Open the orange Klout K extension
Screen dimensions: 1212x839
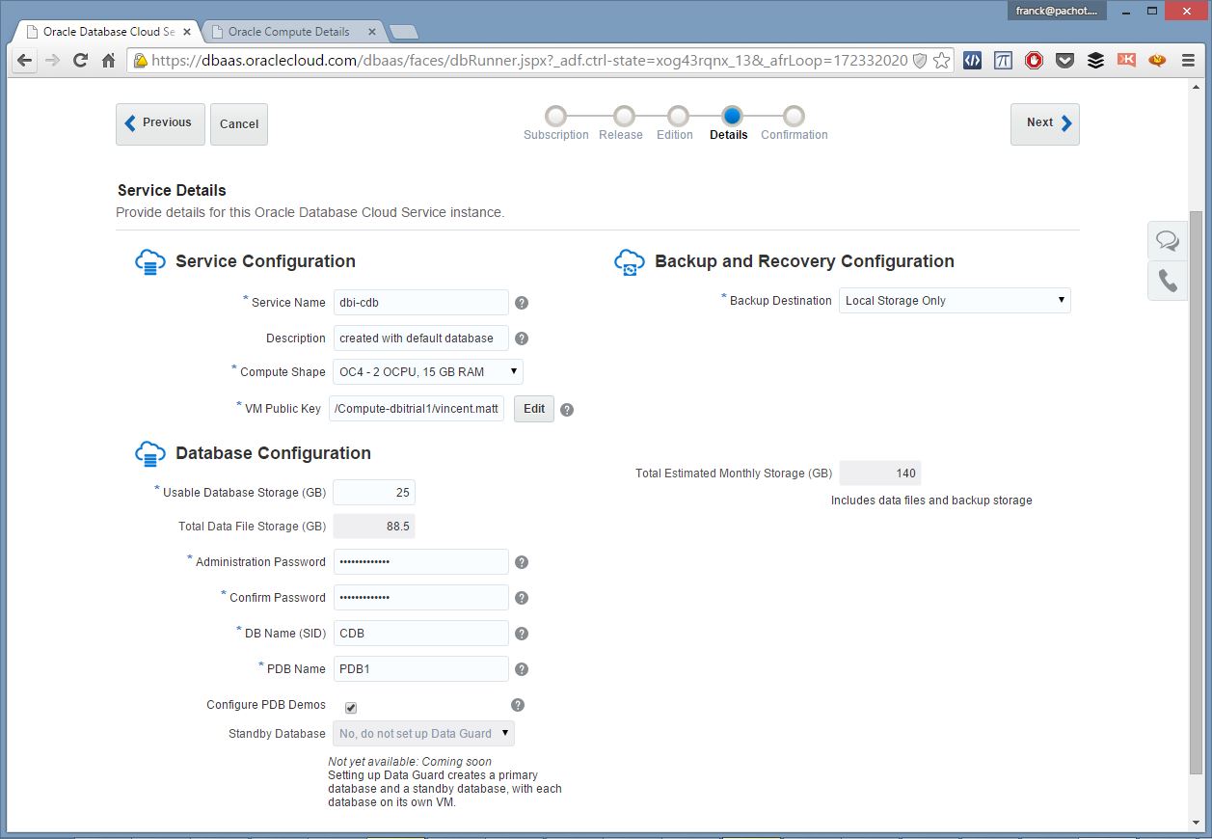(1126, 60)
